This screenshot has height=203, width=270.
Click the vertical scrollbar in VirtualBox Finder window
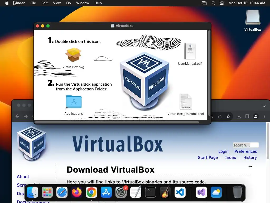[x=209, y=73]
